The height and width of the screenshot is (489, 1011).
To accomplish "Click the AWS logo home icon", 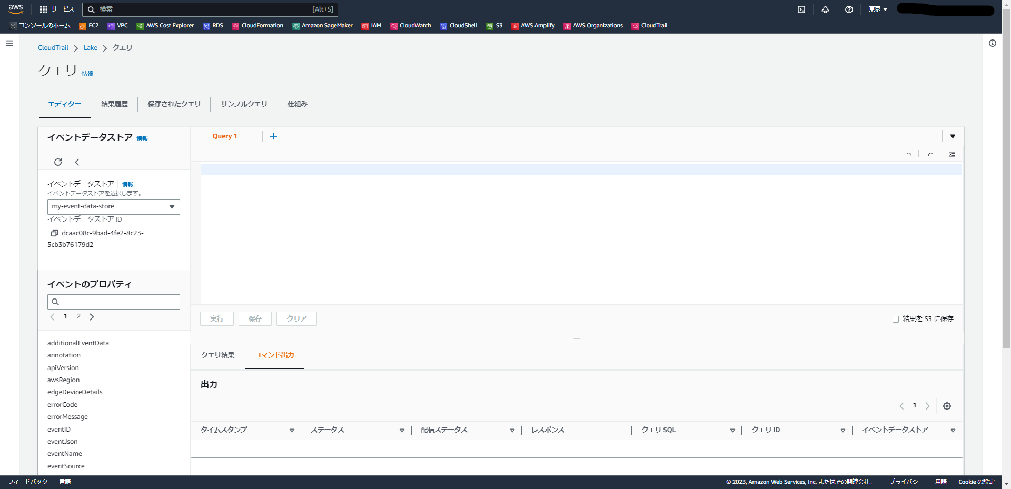I will point(16,9).
